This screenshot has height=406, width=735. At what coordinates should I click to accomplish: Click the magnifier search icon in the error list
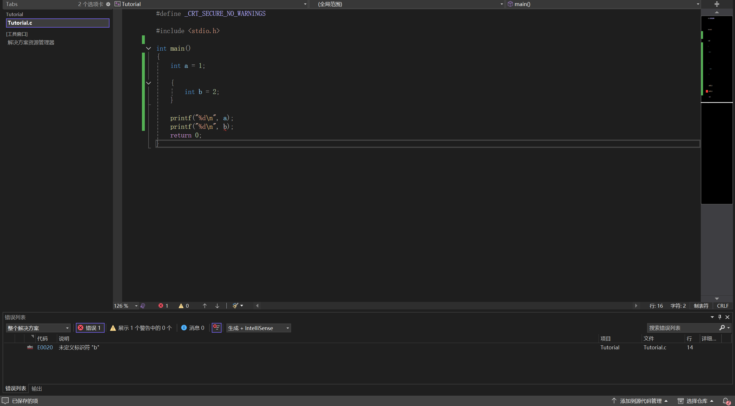pyautogui.click(x=722, y=328)
